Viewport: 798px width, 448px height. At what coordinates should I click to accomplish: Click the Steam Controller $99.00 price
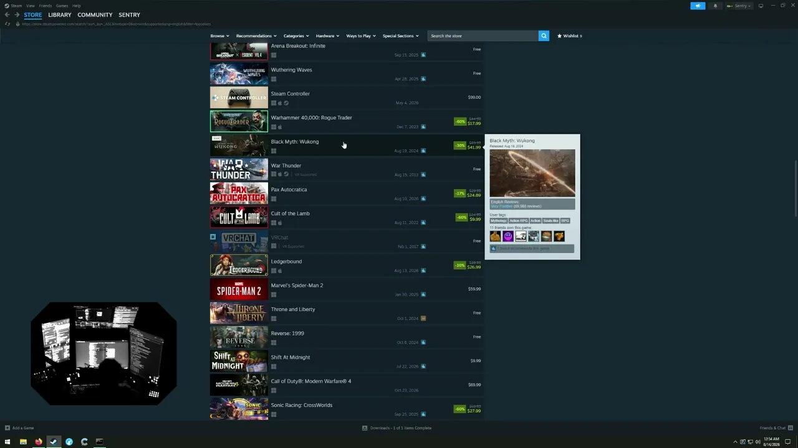474,97
